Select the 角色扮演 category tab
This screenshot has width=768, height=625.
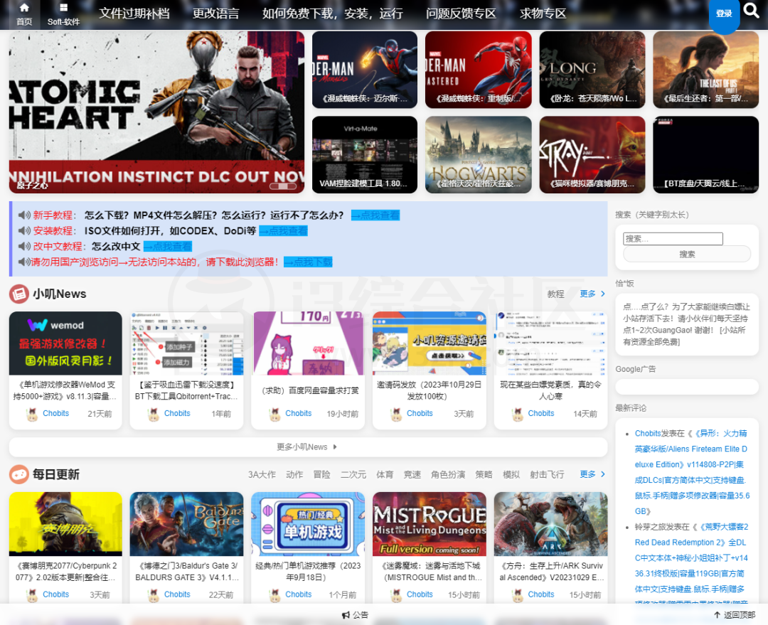point(448,475)
